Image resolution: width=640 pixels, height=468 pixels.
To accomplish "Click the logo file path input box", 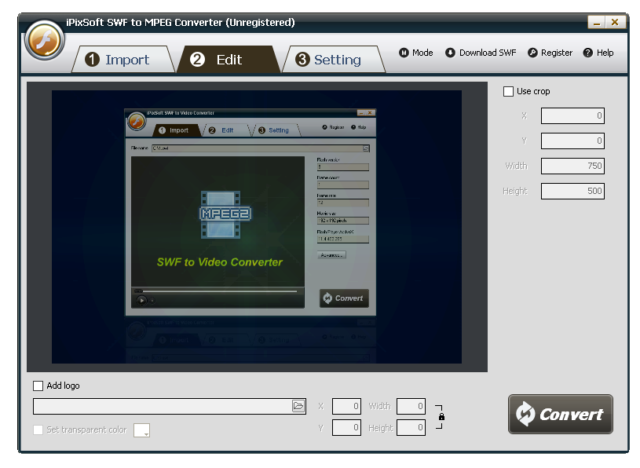I will pos(157,406).
